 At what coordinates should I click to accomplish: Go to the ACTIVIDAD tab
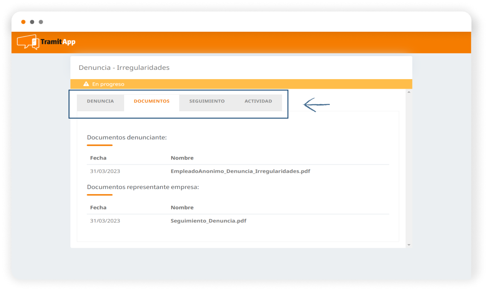pos(258,101)
